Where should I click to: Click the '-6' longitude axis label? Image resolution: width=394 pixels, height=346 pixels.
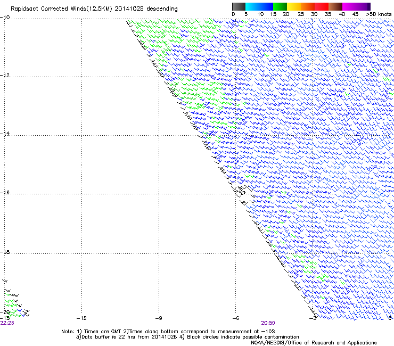pyautogui.click(x=236, y=318)
